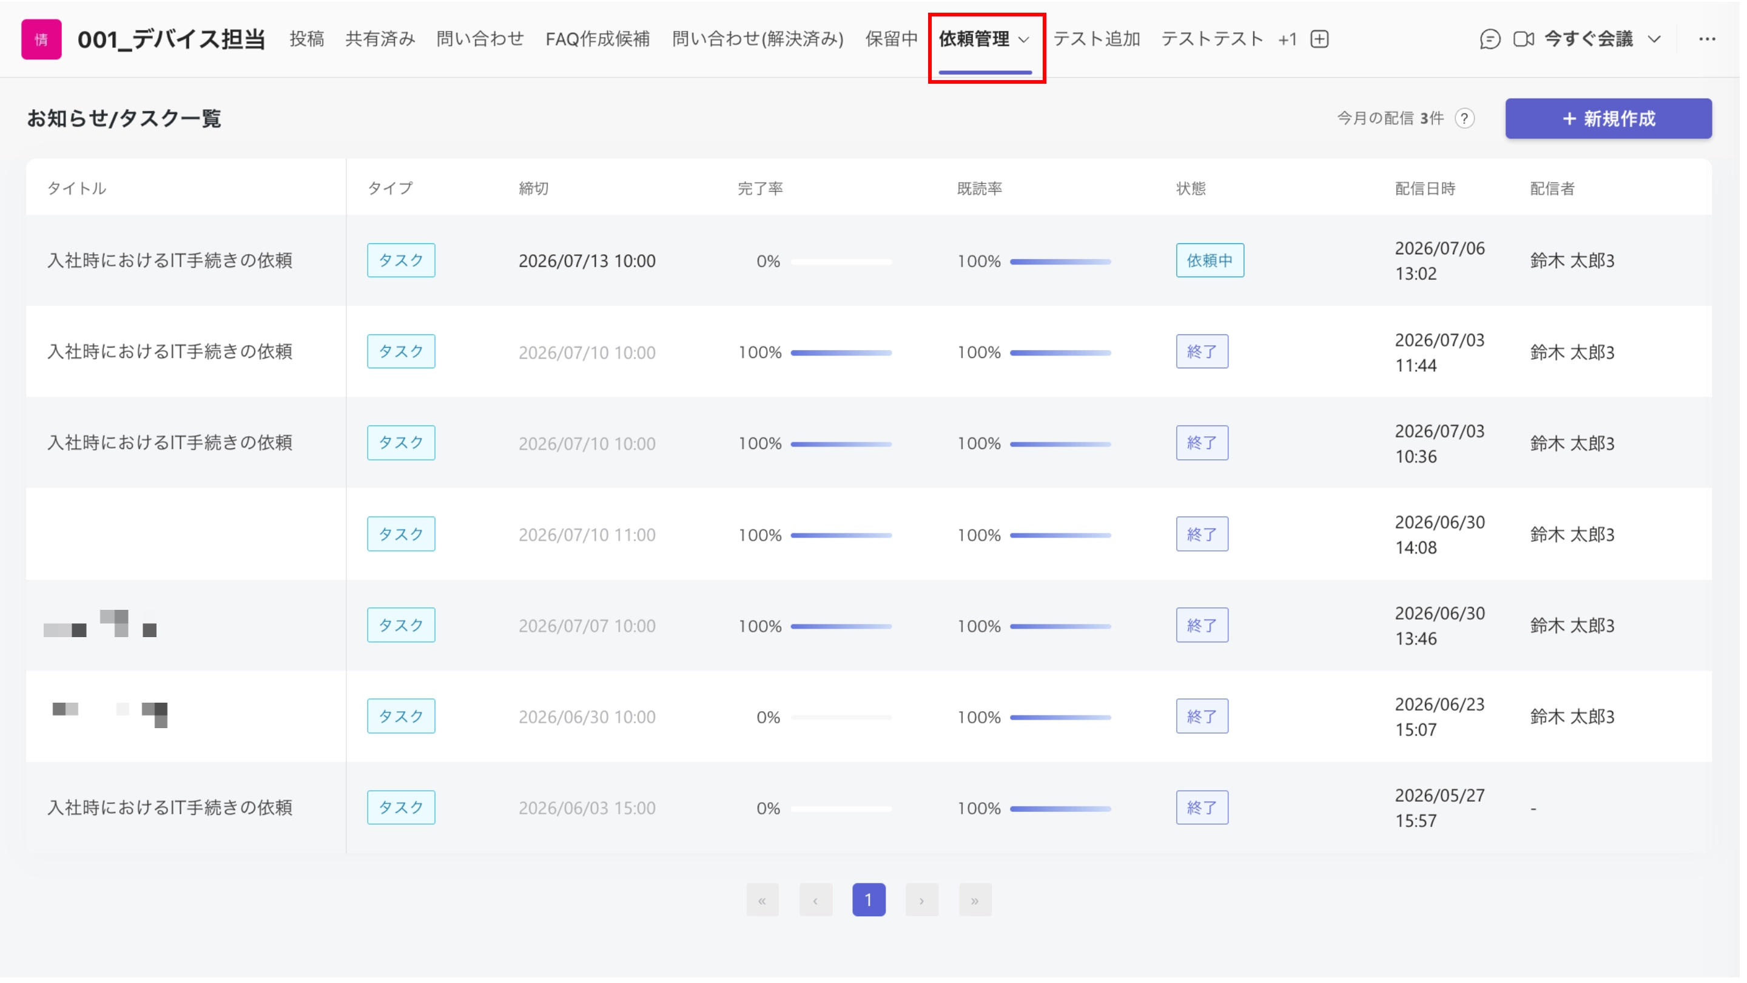This screenshot has height=983, width=1747.
Task: Click the 既読率 column header
Action: pos(979,188)
